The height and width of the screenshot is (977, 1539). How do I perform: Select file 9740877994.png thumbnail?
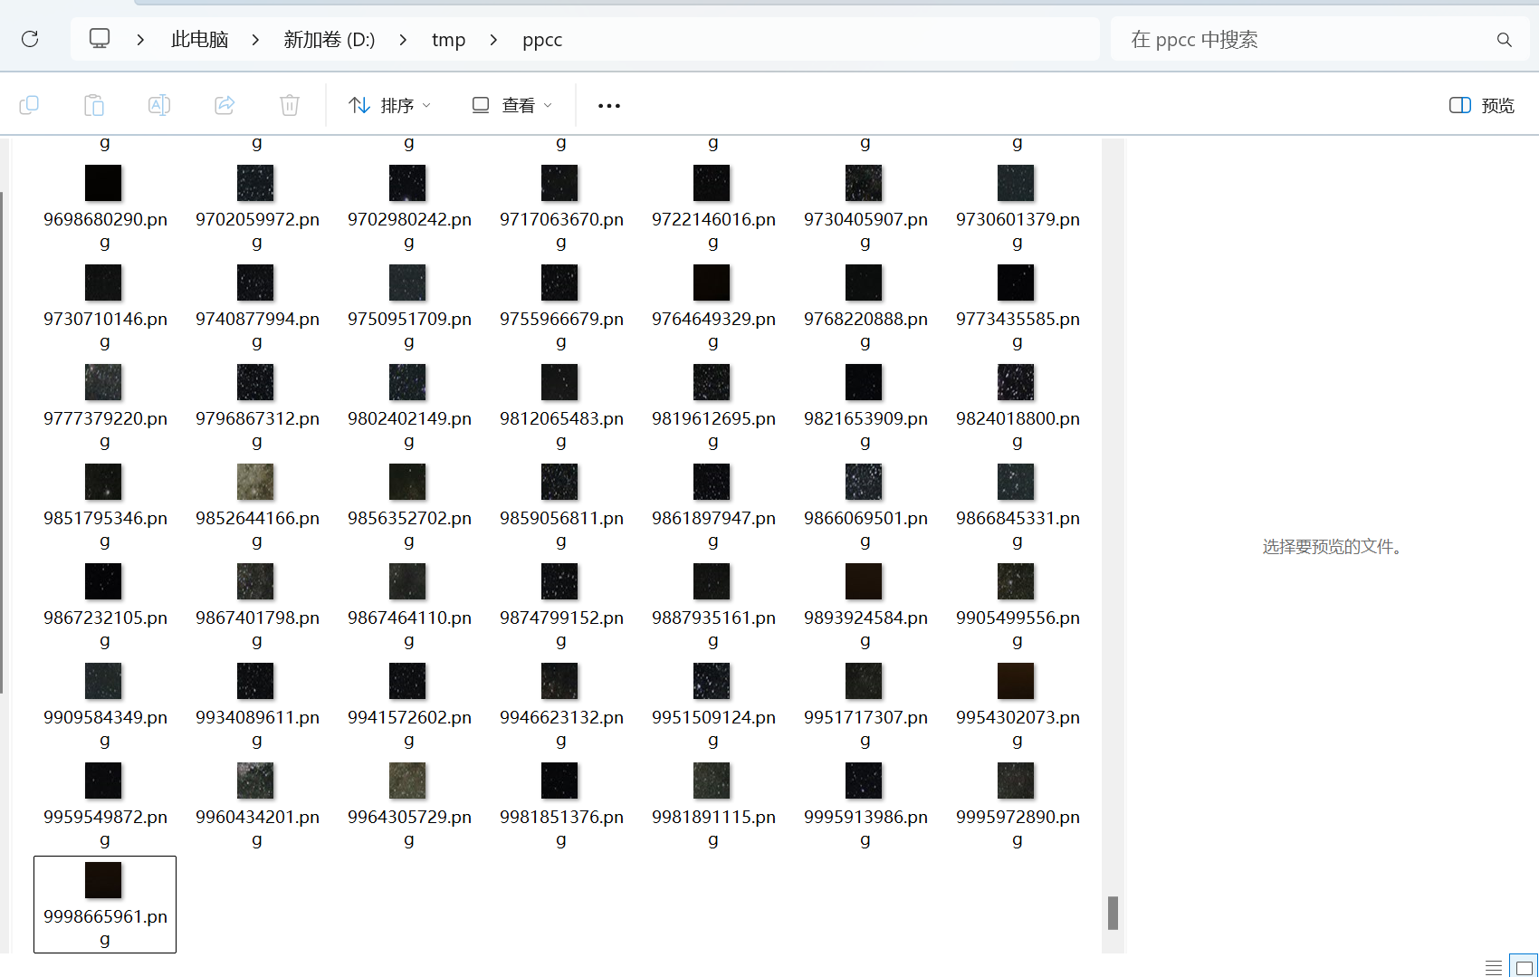(x=255, y=283)
